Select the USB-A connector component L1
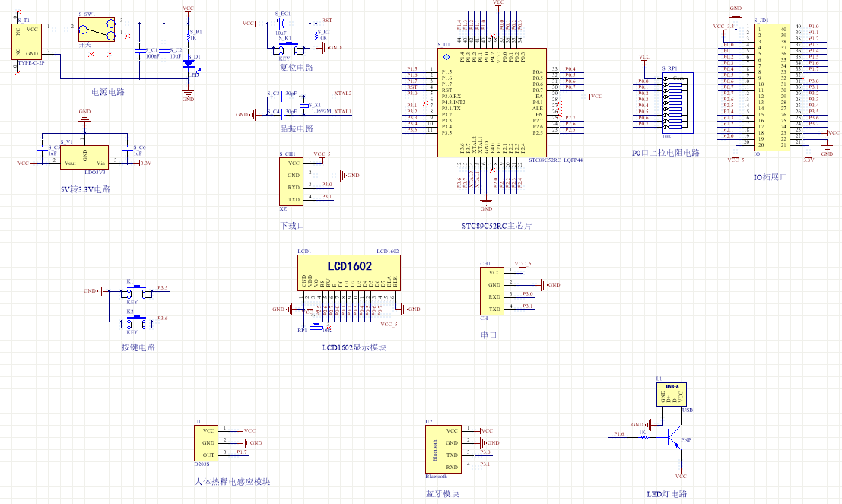The width and height of the screenshot is (842, 504). [672, 395]
